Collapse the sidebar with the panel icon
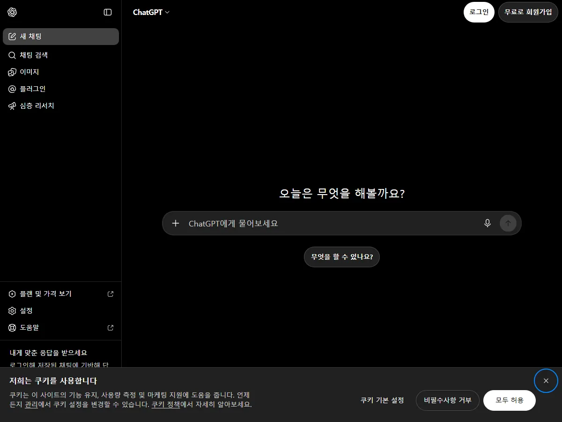This screenshot has width=562, height=422. [108, 12]
